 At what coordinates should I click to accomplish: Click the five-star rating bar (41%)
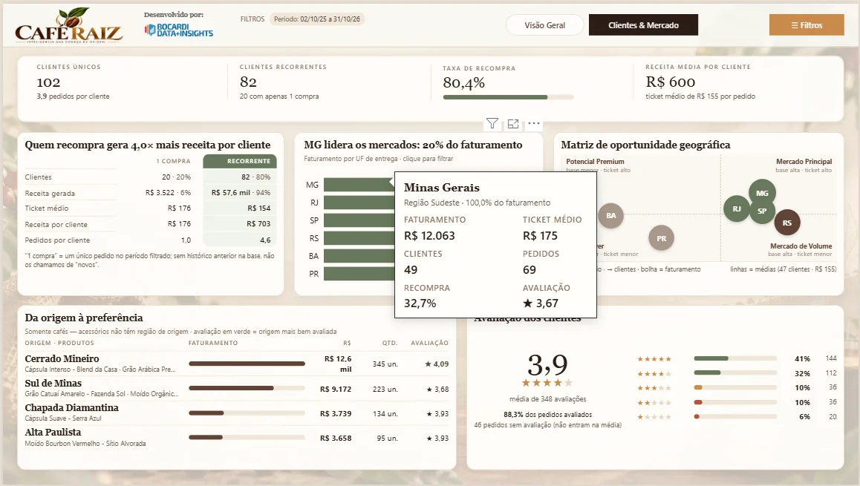(x=735, y=358)
